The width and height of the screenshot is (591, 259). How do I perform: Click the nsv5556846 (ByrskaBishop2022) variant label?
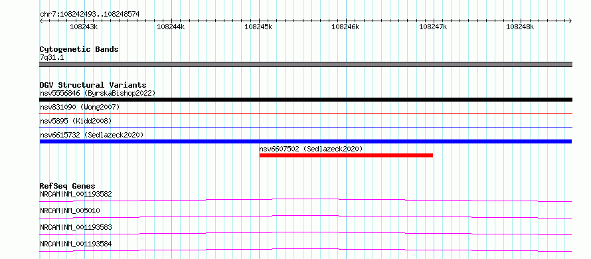(x=98, y=93)
